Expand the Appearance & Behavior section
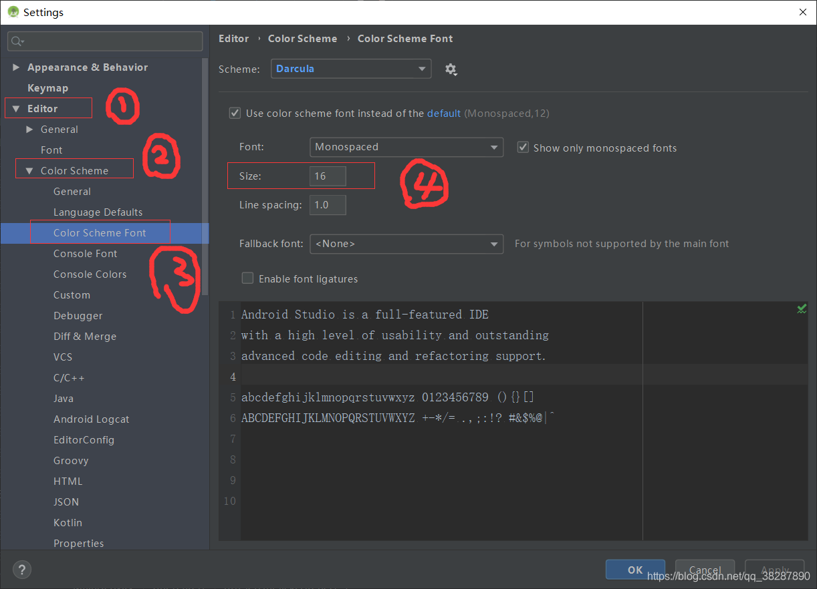 (x=16, y=67)
